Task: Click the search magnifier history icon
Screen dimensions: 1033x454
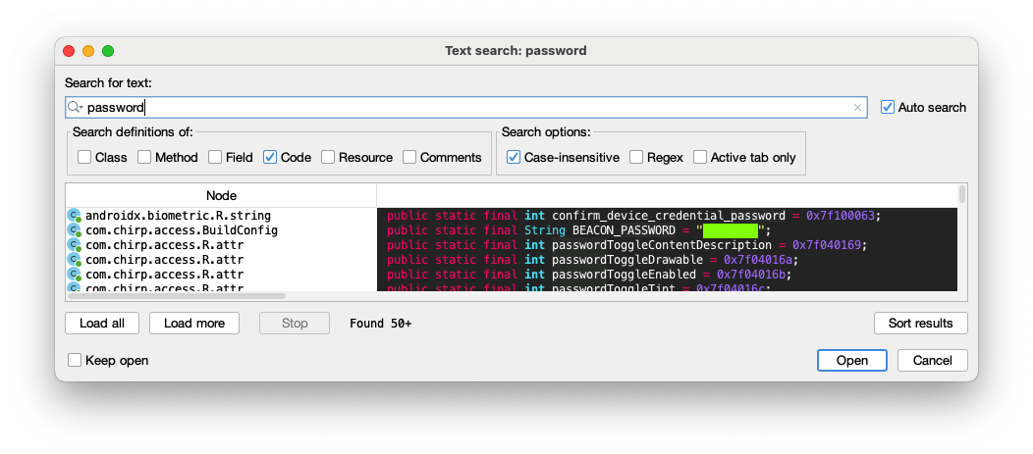Action: click(x=75, y=108)
